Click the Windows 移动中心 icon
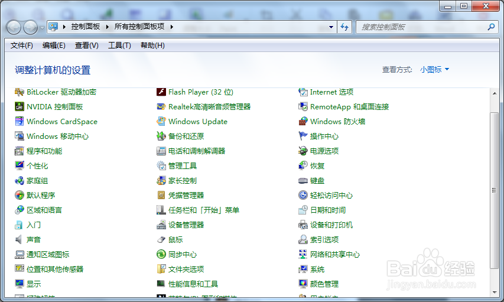Screen dimensions: 504x302 coord(19,136)
